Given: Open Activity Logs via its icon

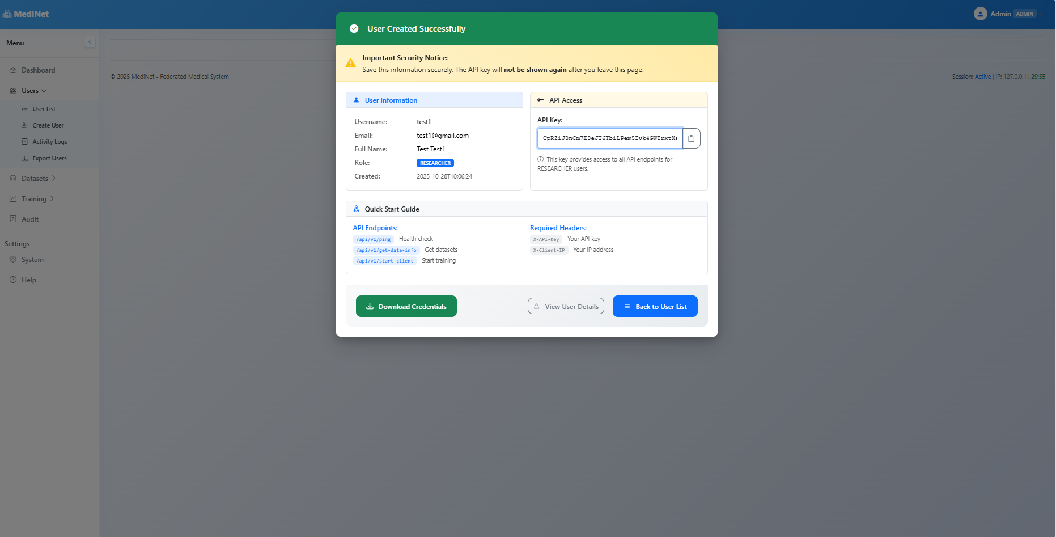Looking at the screenshot, I should 23,141.
